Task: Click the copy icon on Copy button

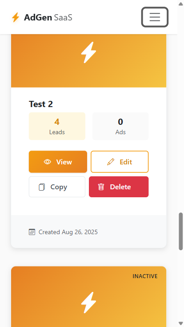Action: [x=42, y=187]
